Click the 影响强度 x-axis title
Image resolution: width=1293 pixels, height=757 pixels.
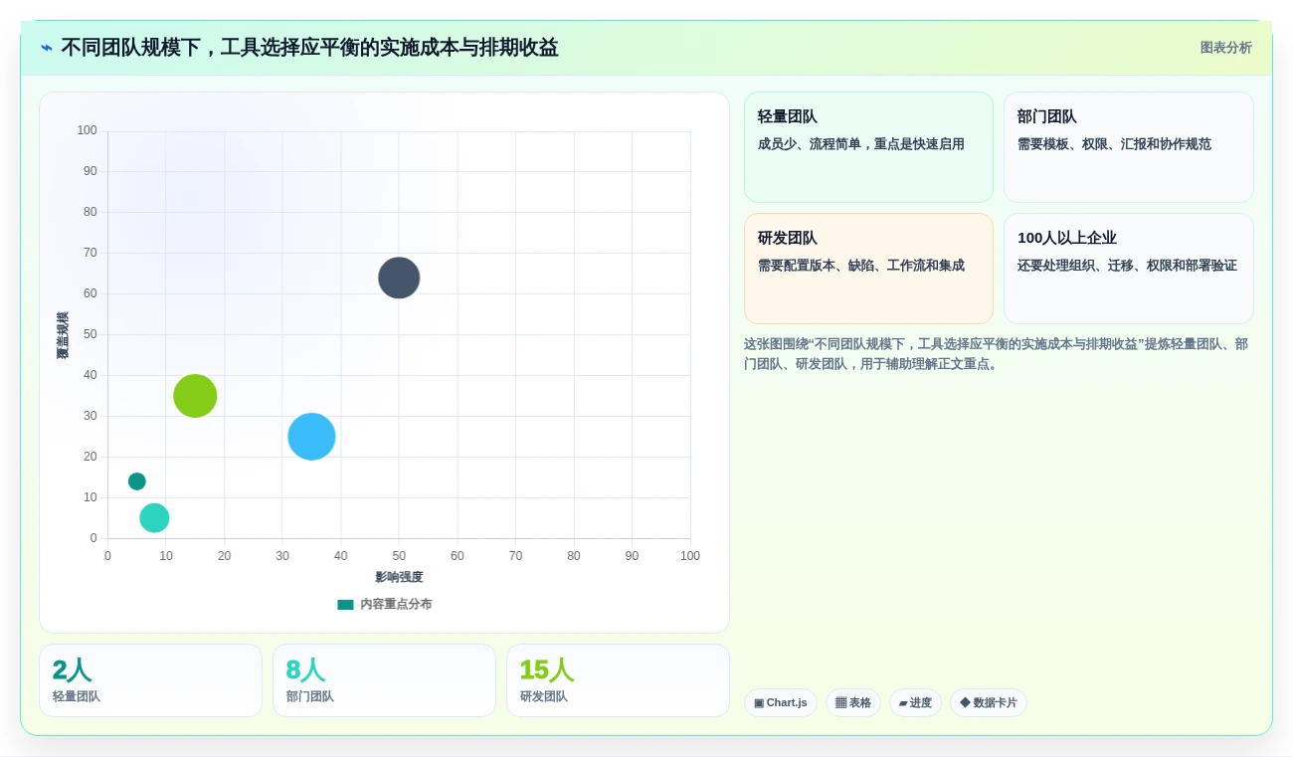(x=399, y=577)
